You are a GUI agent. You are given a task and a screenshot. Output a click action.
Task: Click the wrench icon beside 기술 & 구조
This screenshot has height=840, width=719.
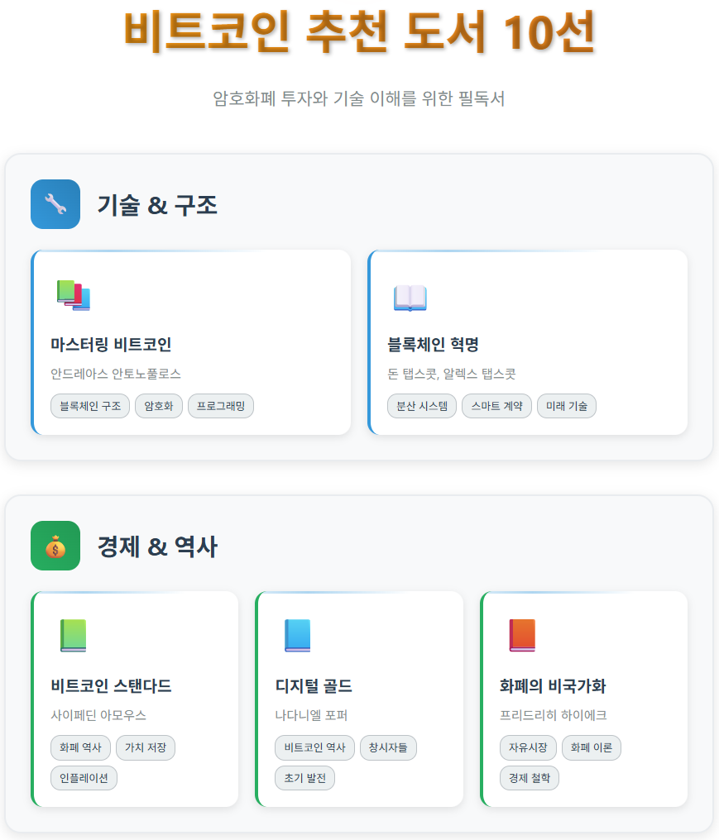pos(55,204)
